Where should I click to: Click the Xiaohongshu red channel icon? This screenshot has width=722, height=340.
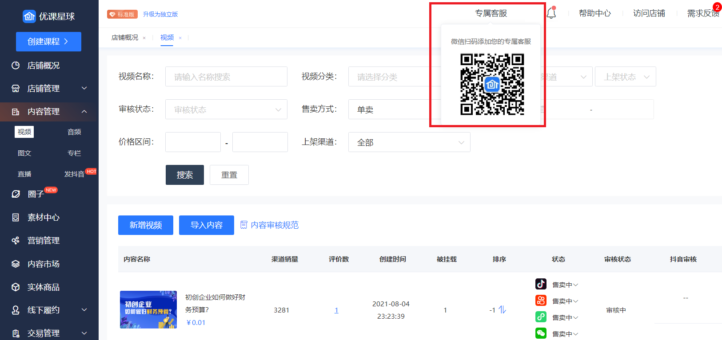coord(541,300)
